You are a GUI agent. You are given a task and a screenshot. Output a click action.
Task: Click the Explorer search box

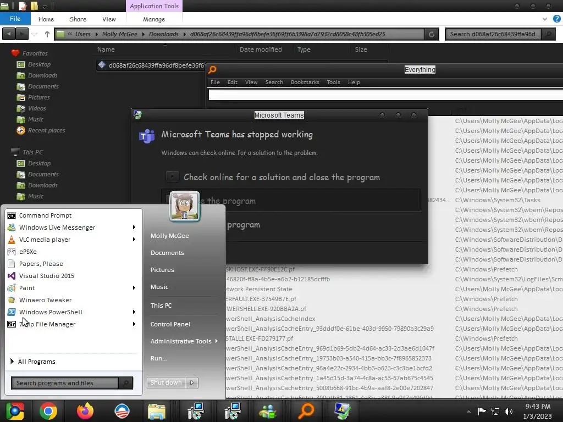(x=494, y=34)
